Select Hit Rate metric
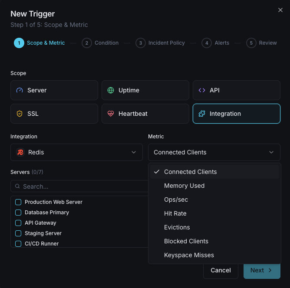The height and width of the screenshot is (288, 290). [214, 213]
